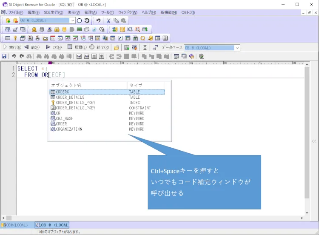Open the SQL実行(Q) menu

(x=54, y=12)
